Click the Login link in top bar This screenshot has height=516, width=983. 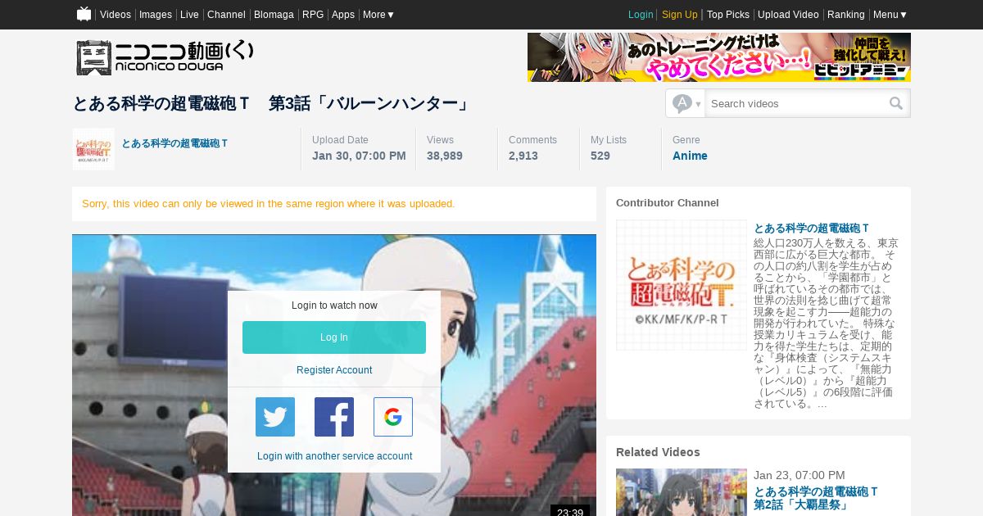tap(641, 15)
